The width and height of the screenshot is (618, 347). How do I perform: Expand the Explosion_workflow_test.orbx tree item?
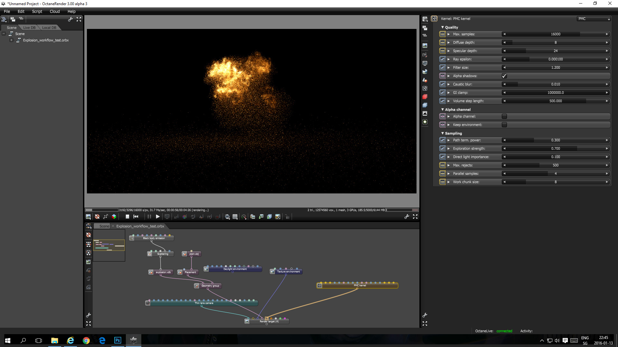pyautogui.click(x=12, y=40)
